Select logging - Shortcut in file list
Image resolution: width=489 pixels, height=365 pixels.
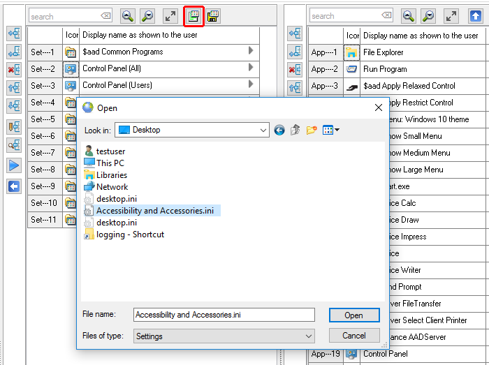tap(129, 234)
